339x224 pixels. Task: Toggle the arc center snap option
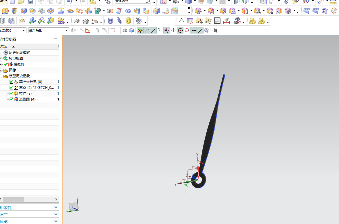pos(180,31)
